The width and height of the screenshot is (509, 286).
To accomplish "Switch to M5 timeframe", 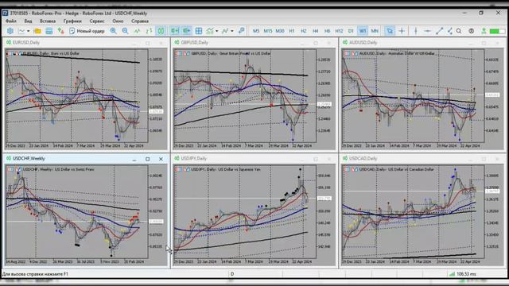I will (x=256, y=31).
